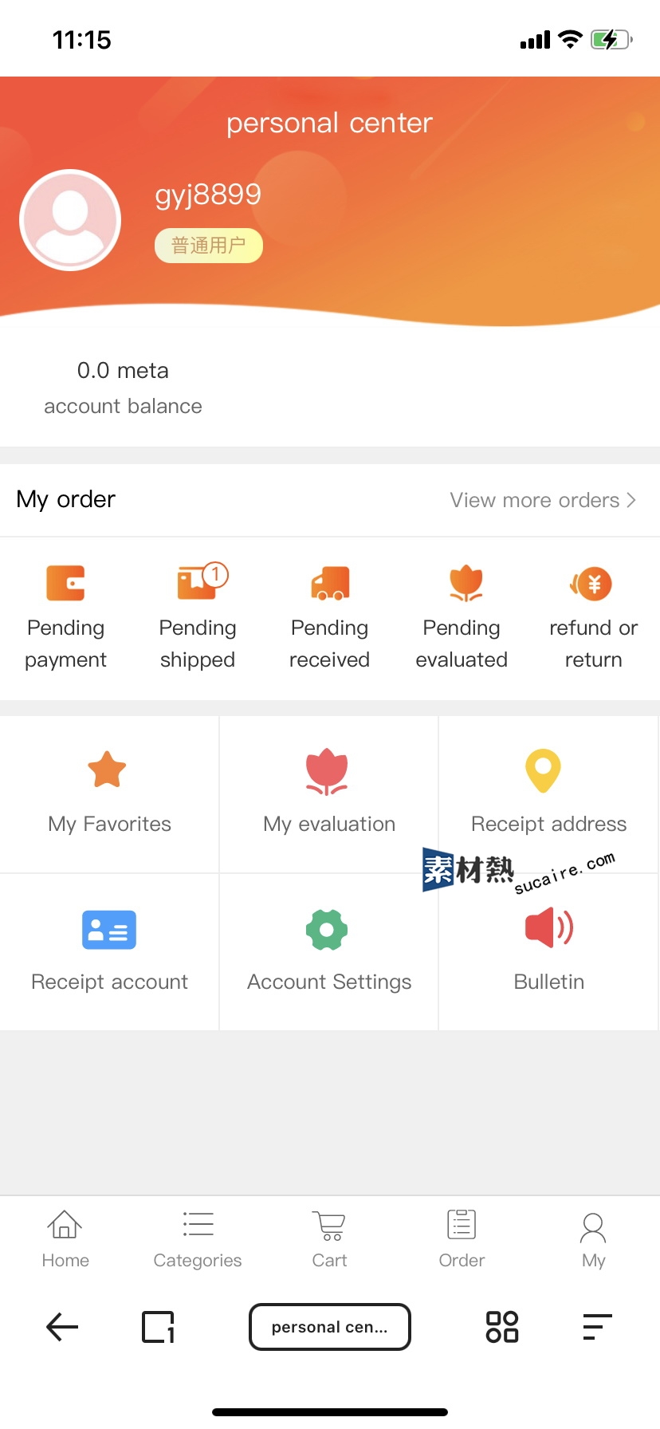
Task: Open Account Settings gear icon
Action: 327,930
